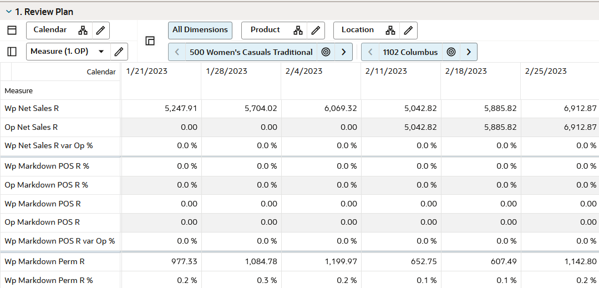Click the Calendar hierarchy icon

(x=83, y=31)
